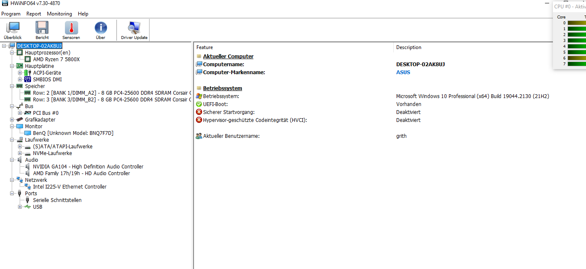Click the Monitor display icon
This screenshot has height=269, width=586.
[20, 126]
